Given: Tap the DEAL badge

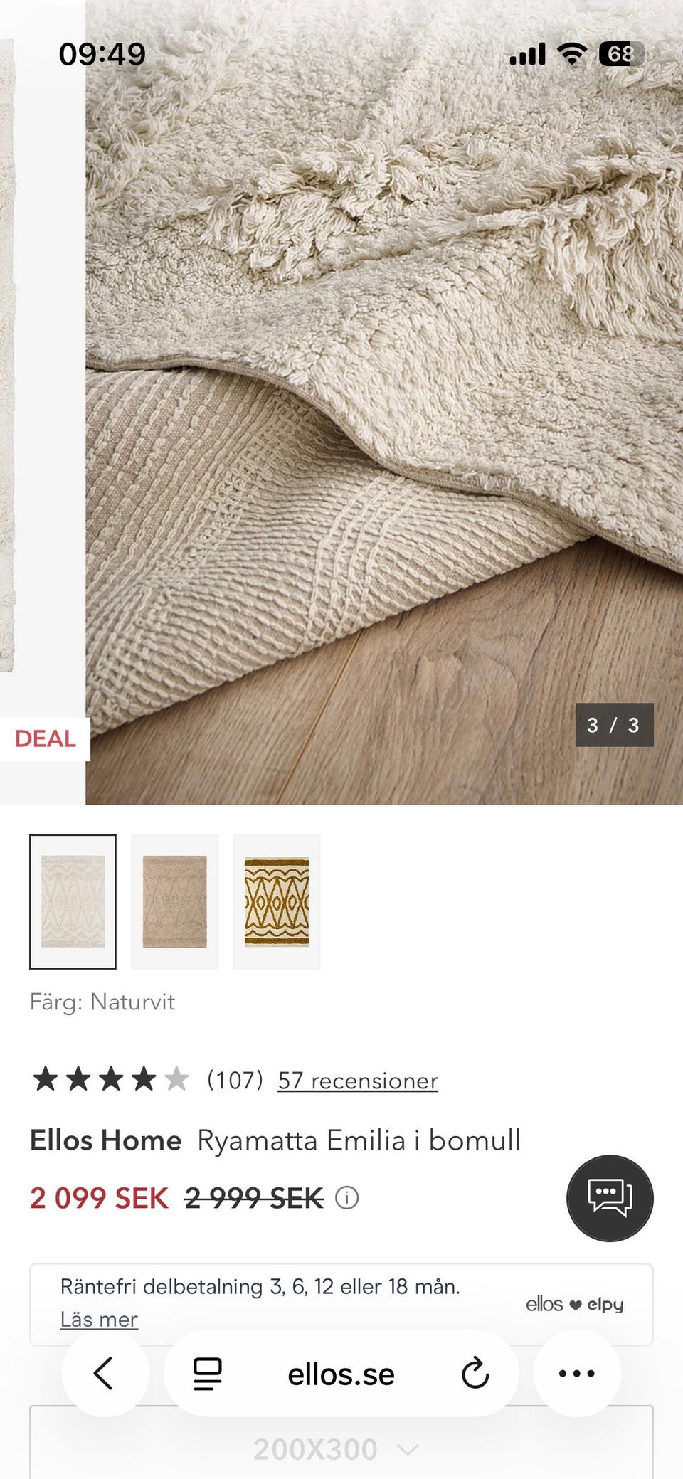Looking at the screenshot, I should pyautogui.click(x=45, y=739).
